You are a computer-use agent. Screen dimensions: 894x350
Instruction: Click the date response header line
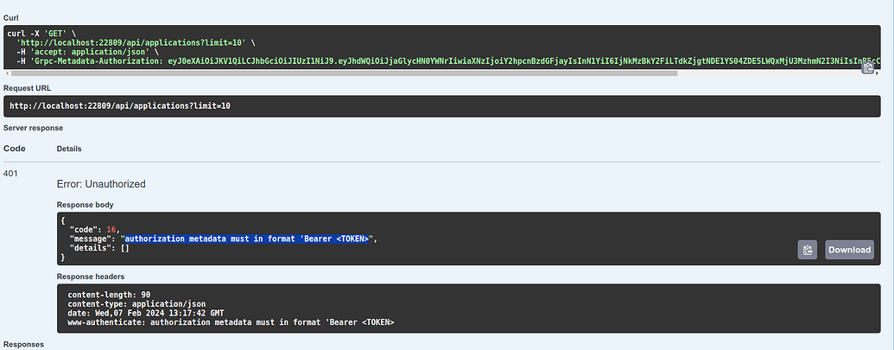[x=145, y=313]
